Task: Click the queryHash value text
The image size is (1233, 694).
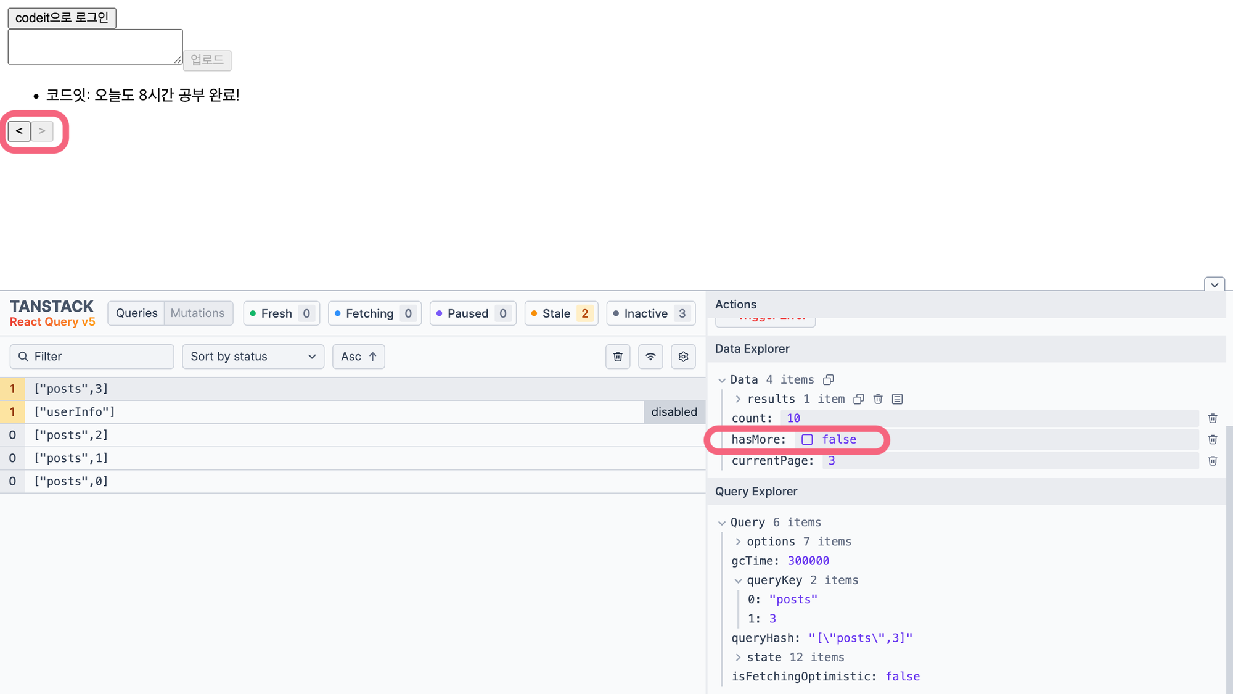Action: point(860,638)
